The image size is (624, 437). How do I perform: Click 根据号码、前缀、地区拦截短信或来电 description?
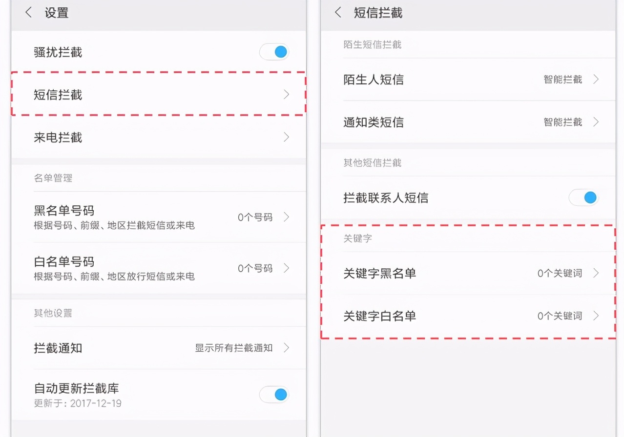click(114, 225)
